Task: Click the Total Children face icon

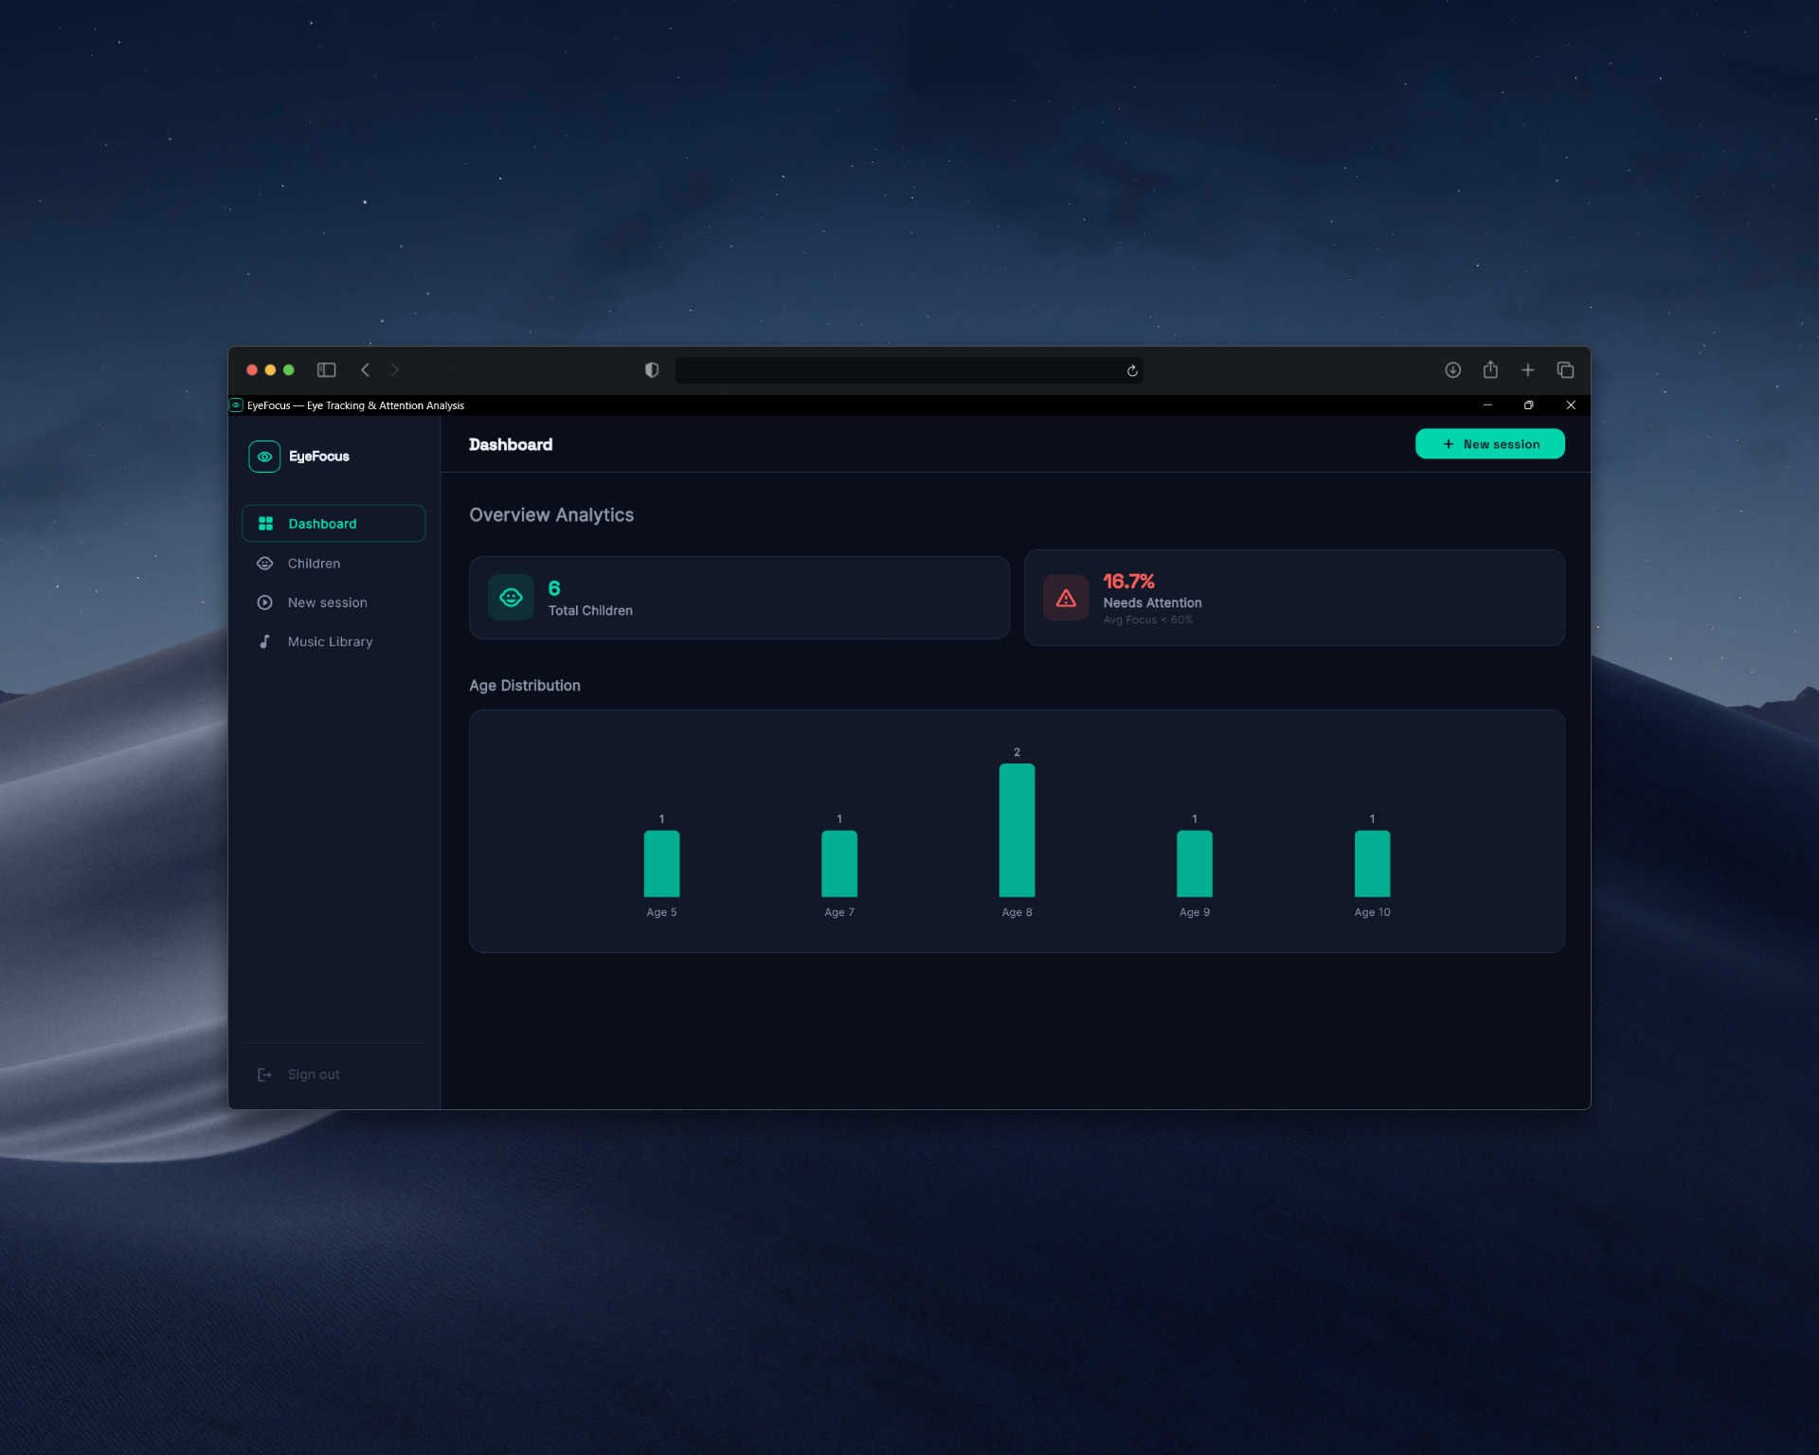Action: pyautogui.click(x=511, y=598)
